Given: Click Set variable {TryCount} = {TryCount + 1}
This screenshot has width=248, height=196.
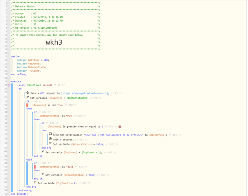Looking at the screenshot, I should (74, 152).
